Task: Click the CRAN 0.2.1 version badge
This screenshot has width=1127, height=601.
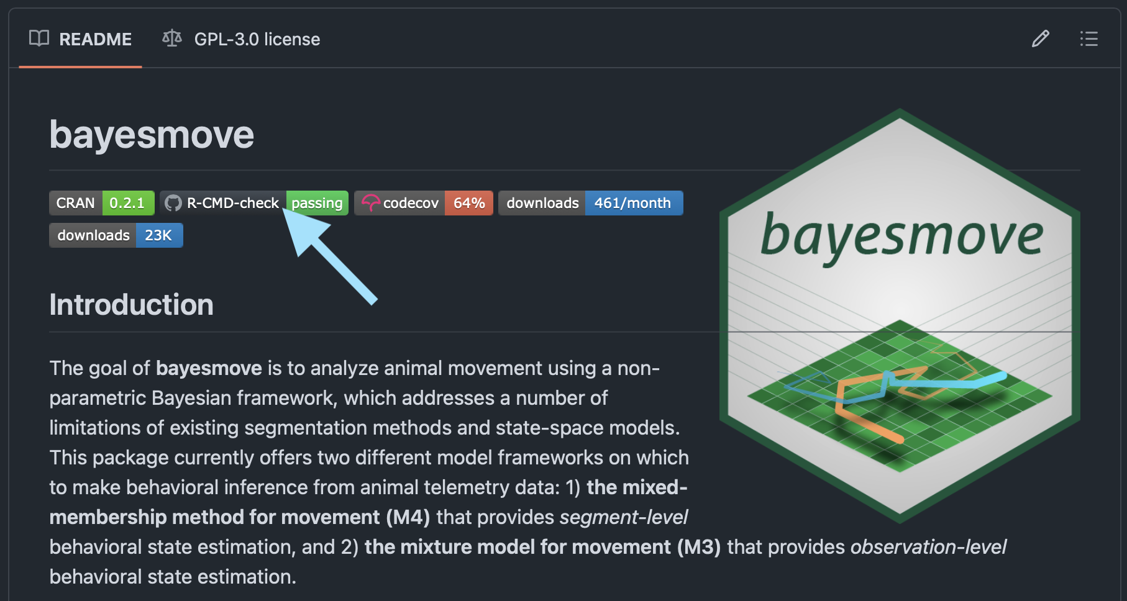Action: pos(102,203)
